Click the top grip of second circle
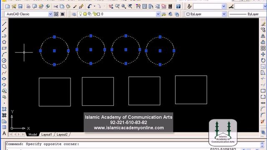267x150 pixels. pyautogui.click(x=91, y=36)
